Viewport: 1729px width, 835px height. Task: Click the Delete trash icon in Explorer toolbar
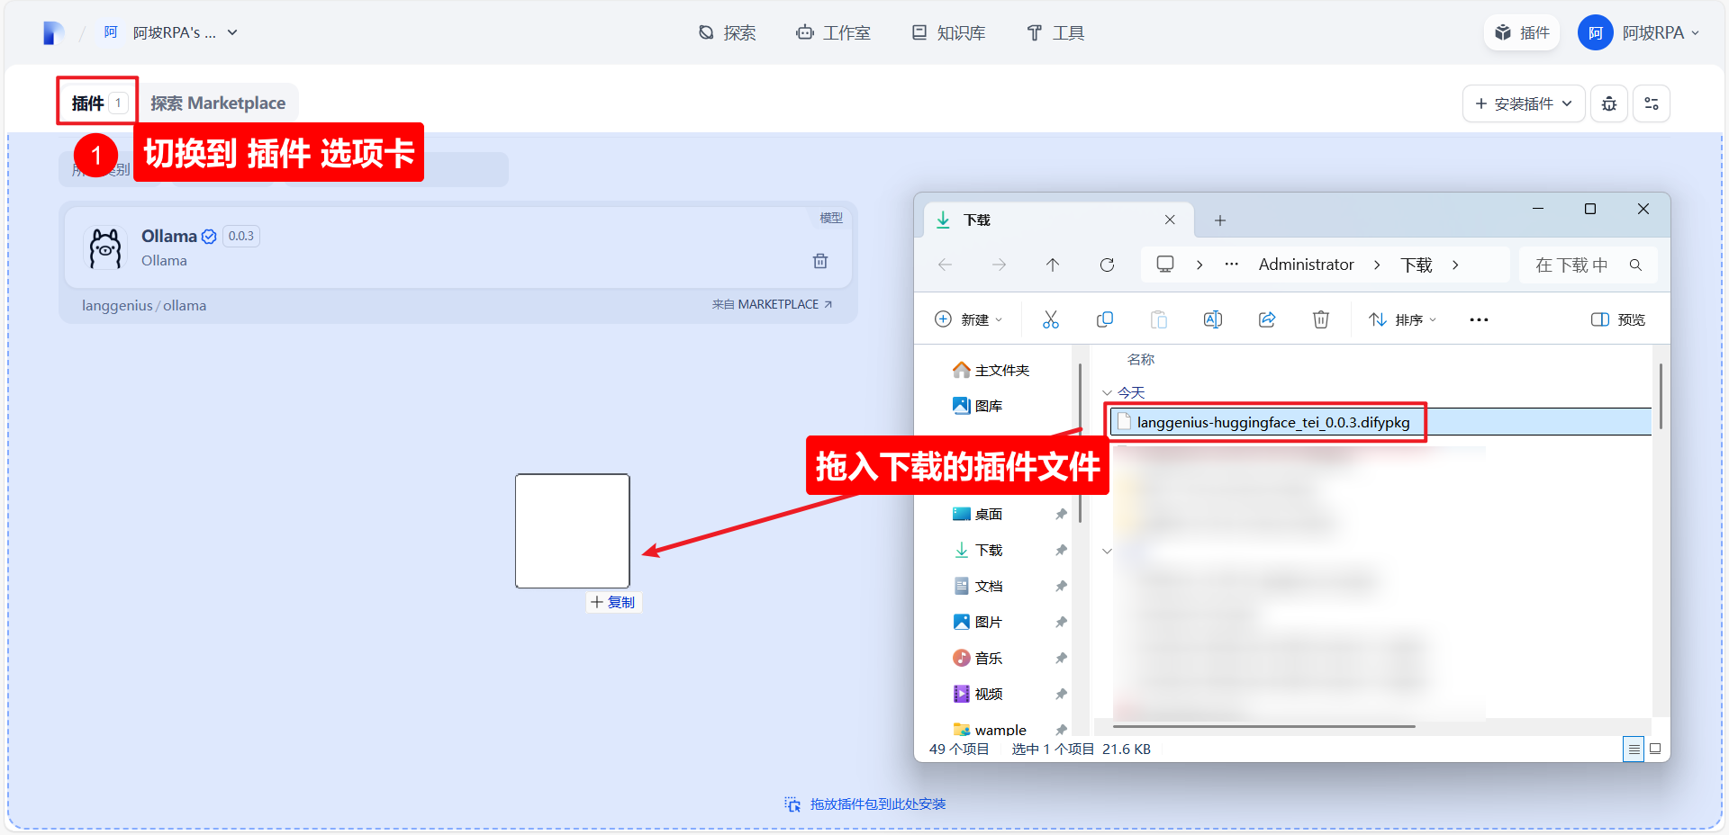click(1321, 319)
